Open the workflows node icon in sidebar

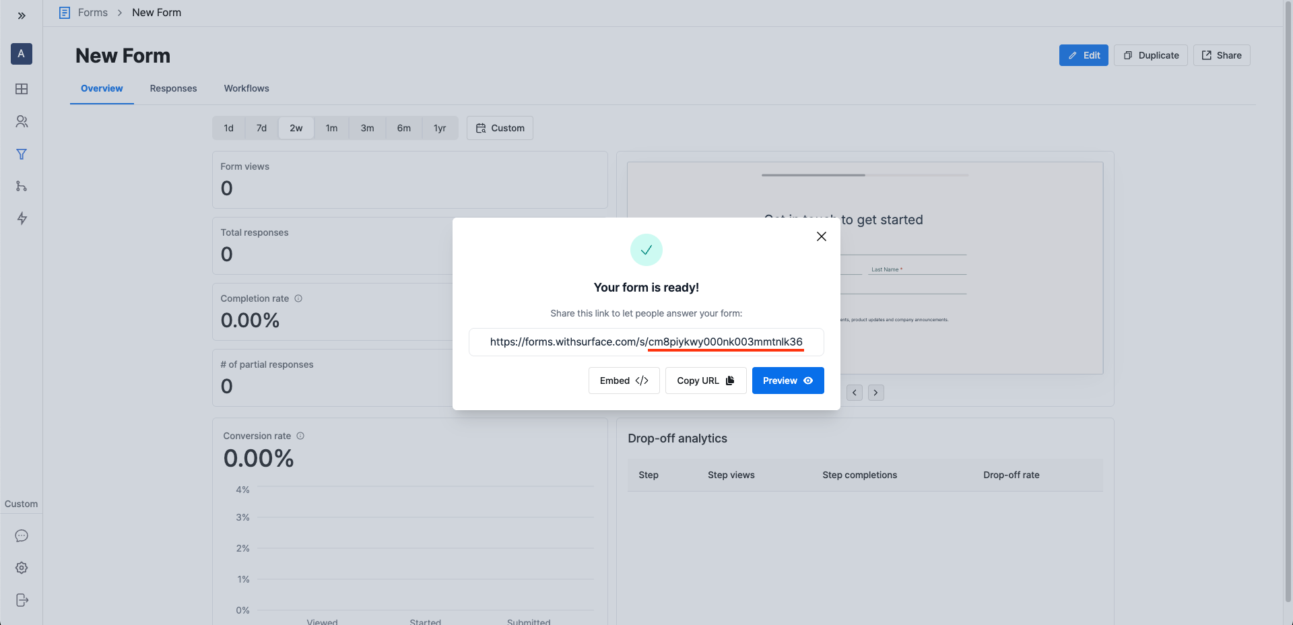coord(22,187)
